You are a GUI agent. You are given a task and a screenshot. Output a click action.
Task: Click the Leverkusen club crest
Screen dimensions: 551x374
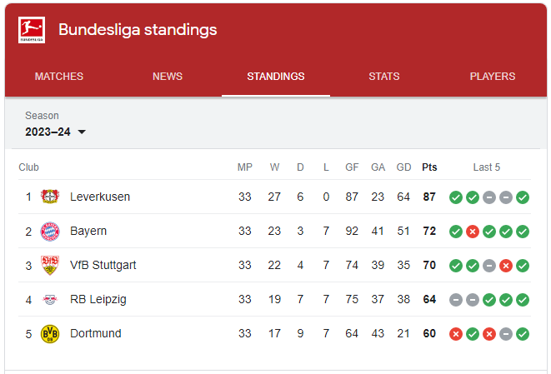pyautogui.click(x=50, y=197)
